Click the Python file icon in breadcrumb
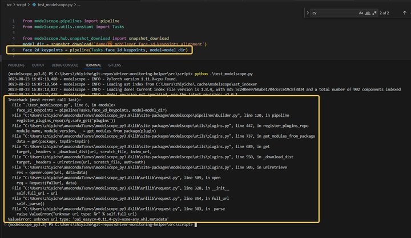The image size is (411, 238). [34, 5]
